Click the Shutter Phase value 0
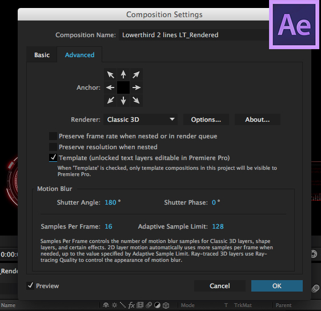321x311 pixels. point(214,202)
